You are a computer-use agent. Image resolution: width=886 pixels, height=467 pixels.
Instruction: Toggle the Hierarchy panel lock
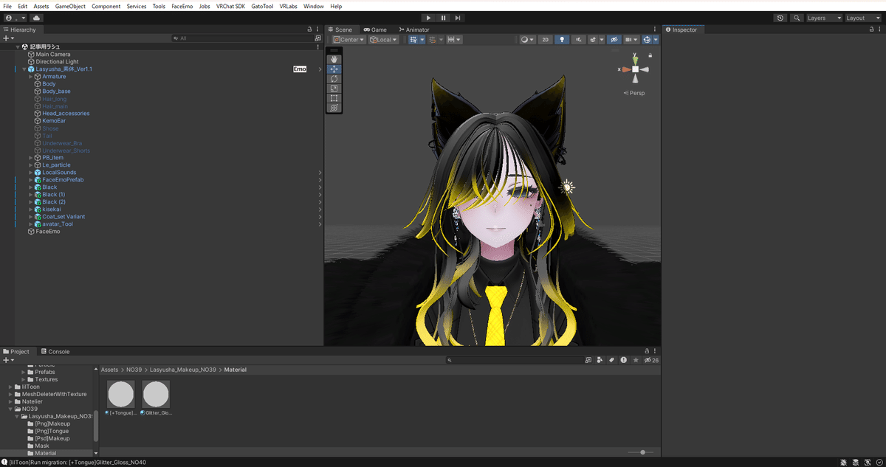(x=310, y=30)
